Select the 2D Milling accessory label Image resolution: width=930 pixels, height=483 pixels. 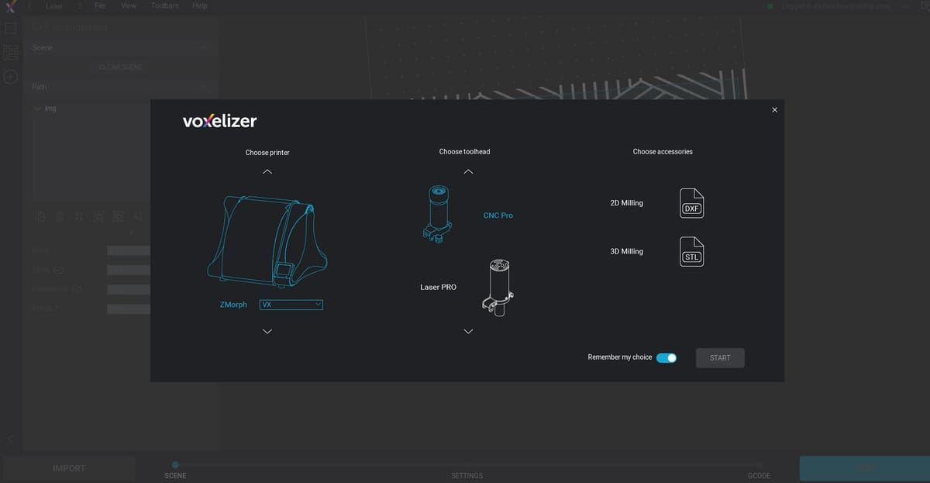coord(627,203)
